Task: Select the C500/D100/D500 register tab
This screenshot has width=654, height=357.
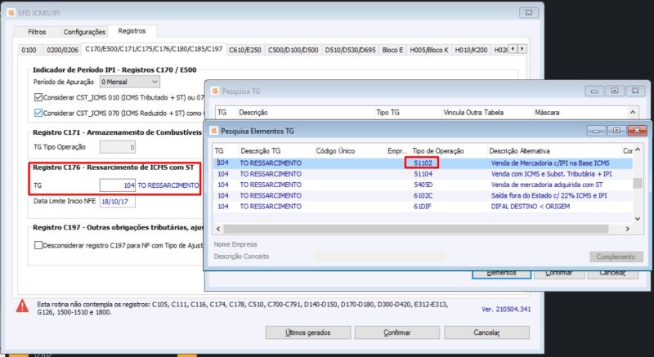Action: 293,50
